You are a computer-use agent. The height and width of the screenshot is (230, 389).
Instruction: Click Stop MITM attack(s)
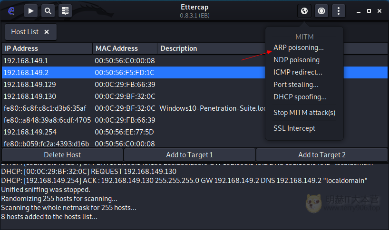(x=304, y=113)
